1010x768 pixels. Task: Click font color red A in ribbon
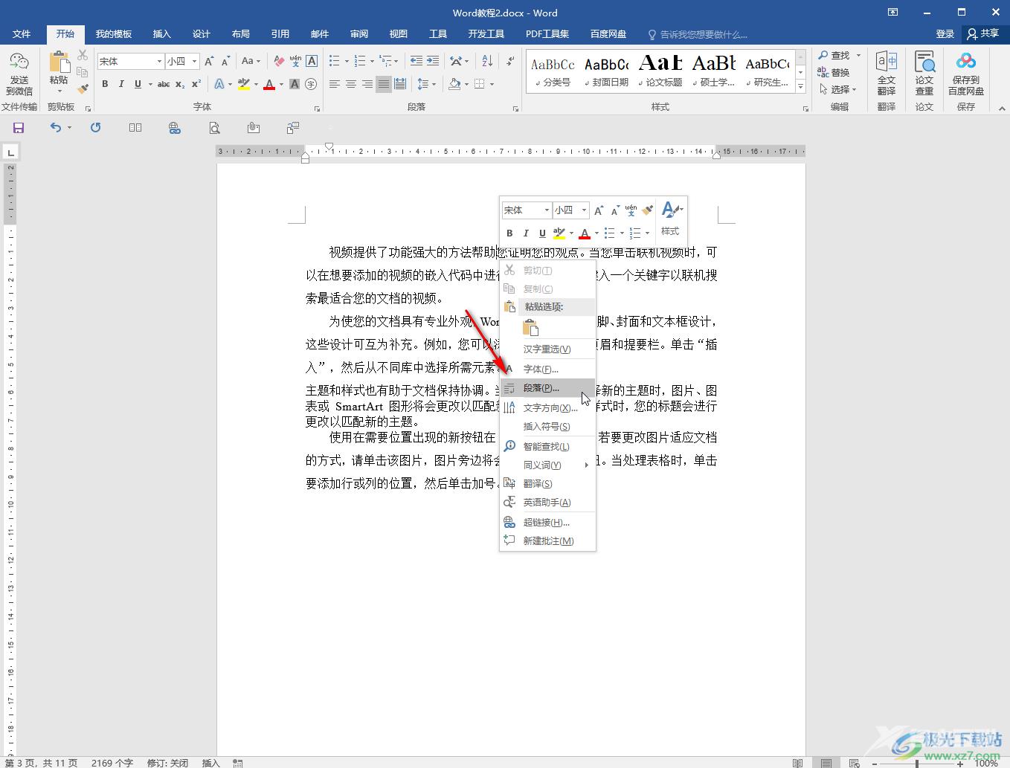269,85
